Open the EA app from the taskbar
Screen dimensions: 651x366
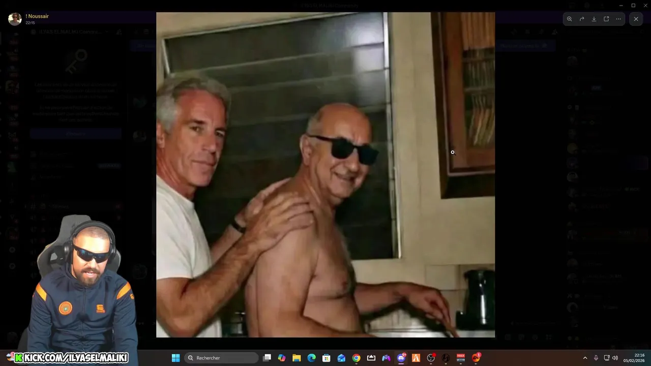coord(476,358)
